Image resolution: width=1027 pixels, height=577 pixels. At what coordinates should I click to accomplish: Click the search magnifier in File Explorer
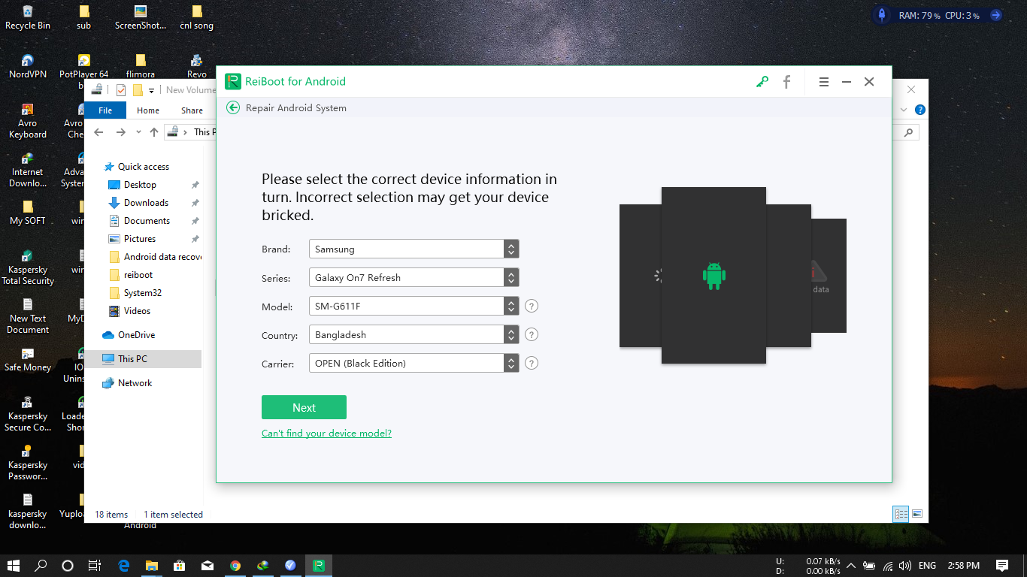909,132
